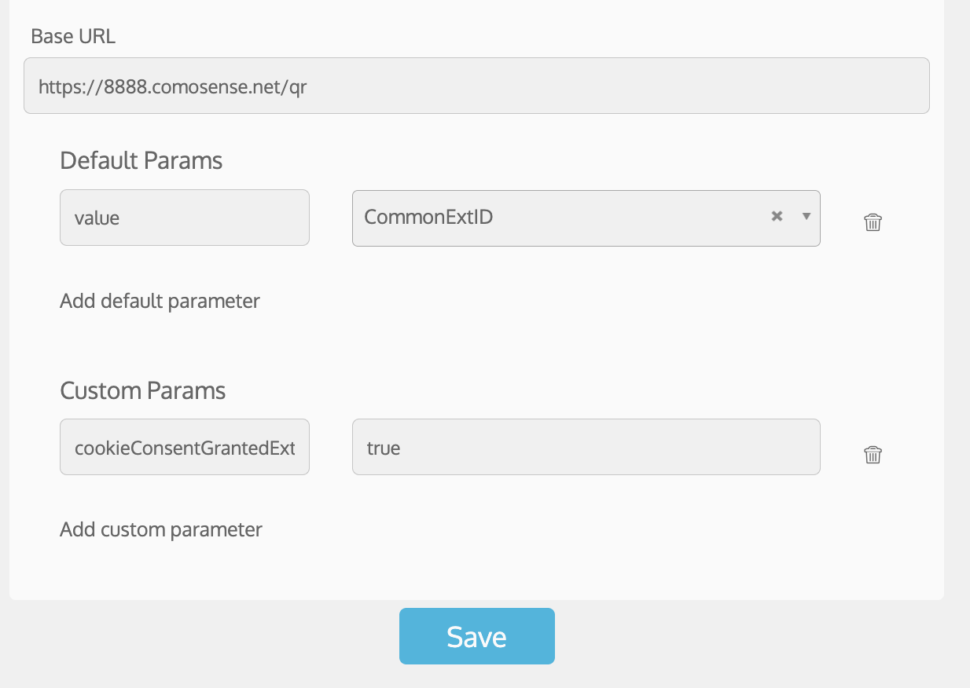Click Add default parameter
970x688 pixels.
[x=160, y=301]
